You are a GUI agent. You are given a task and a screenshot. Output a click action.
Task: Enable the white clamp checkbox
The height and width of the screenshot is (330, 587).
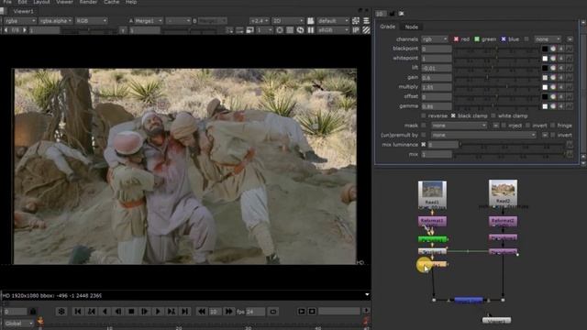click(x=493, y=116)
